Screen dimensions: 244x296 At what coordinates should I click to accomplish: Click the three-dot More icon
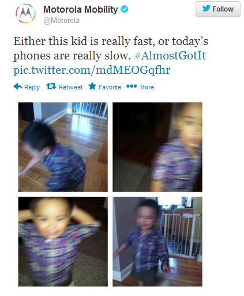(132, 86)
